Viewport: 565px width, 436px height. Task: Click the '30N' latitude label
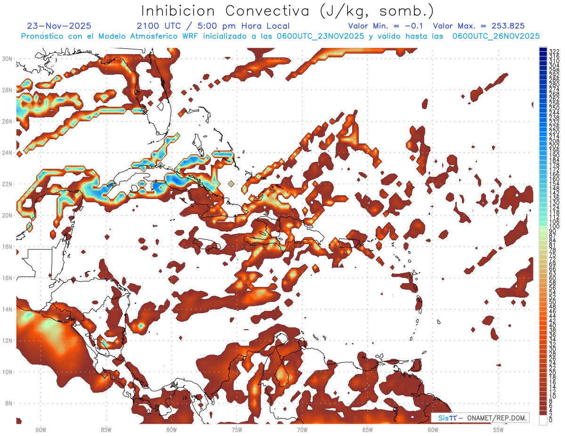[x=8, y=59]
